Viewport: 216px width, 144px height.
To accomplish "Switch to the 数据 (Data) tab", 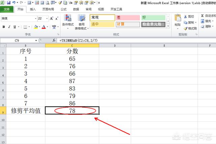I will click(76, 9).
